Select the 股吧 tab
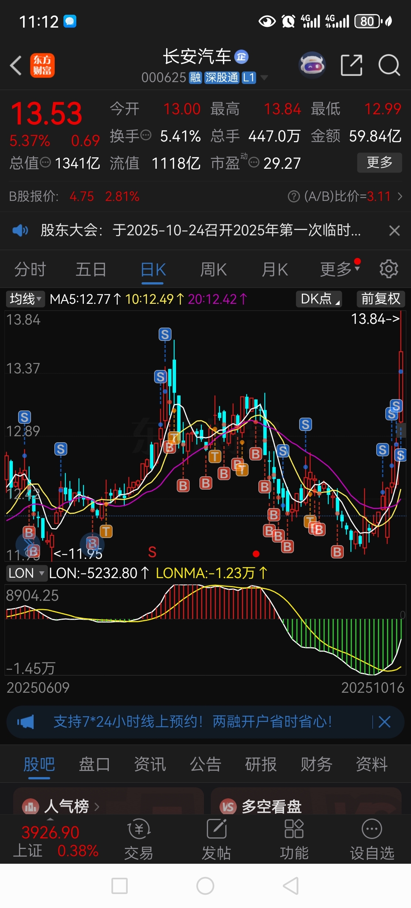Viewport: 411px width, 908px height. point(39,764)
